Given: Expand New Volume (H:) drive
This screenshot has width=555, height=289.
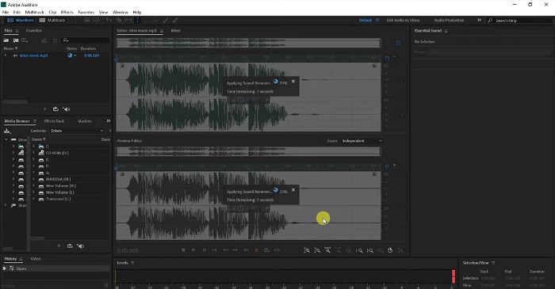Looking at the screenshot, I should pyautogui.click(x=33, y=186).
